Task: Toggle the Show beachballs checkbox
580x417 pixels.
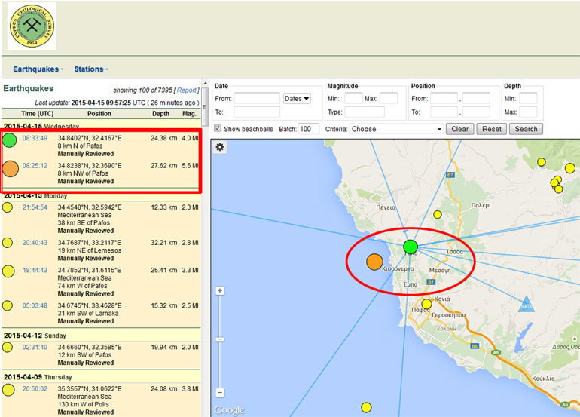Action: (x=218, y=129)
